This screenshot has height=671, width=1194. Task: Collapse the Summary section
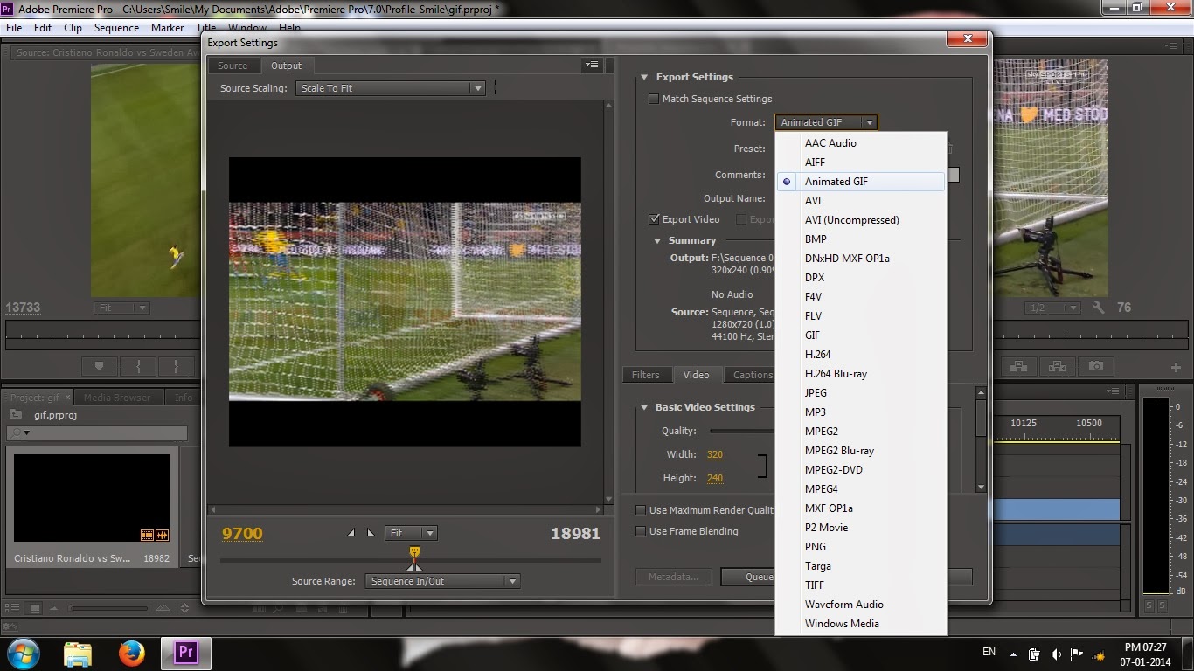[x=657, y=240]
